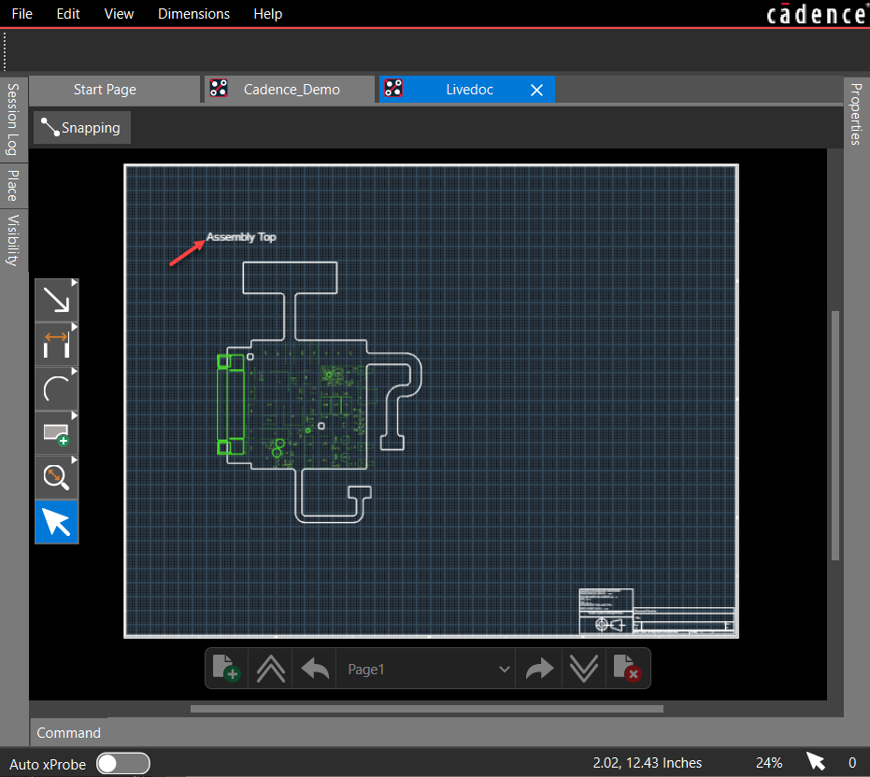Go to the next page arrow

click(539, 669)
